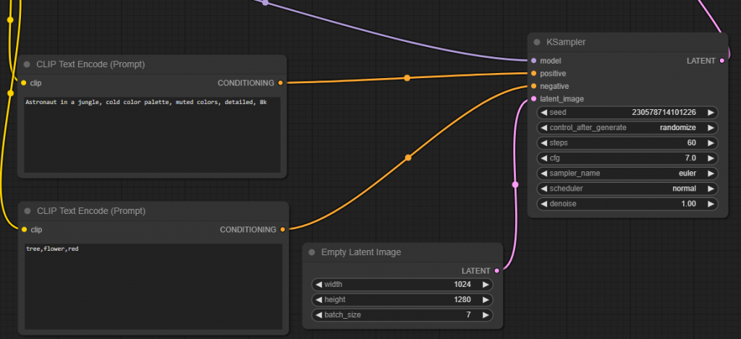Decrease batch_size with left arrow

(318, 314)
